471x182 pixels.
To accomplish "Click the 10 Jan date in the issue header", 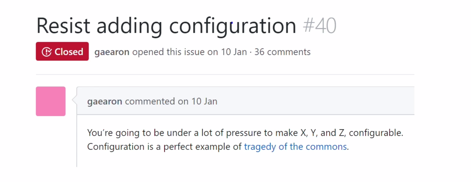I will 234,52.
